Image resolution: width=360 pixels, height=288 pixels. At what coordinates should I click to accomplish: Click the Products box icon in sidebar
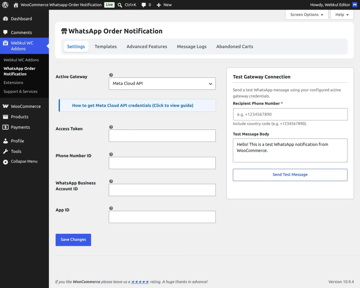5,117
